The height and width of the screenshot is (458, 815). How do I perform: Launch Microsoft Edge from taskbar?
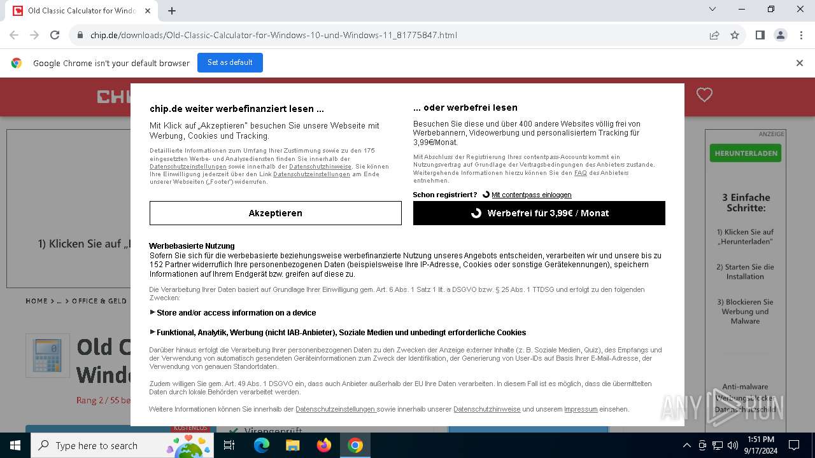[262, 445]
